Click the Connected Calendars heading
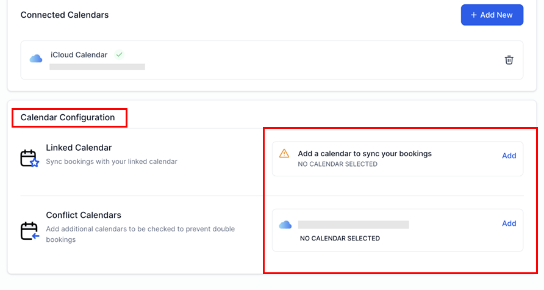This screenshot has width=544, height=290. coord(65,15)
